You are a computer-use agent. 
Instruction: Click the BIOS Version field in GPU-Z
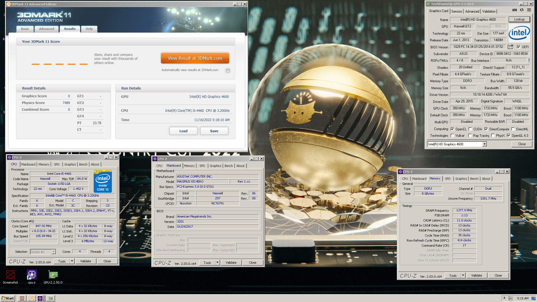478,47
